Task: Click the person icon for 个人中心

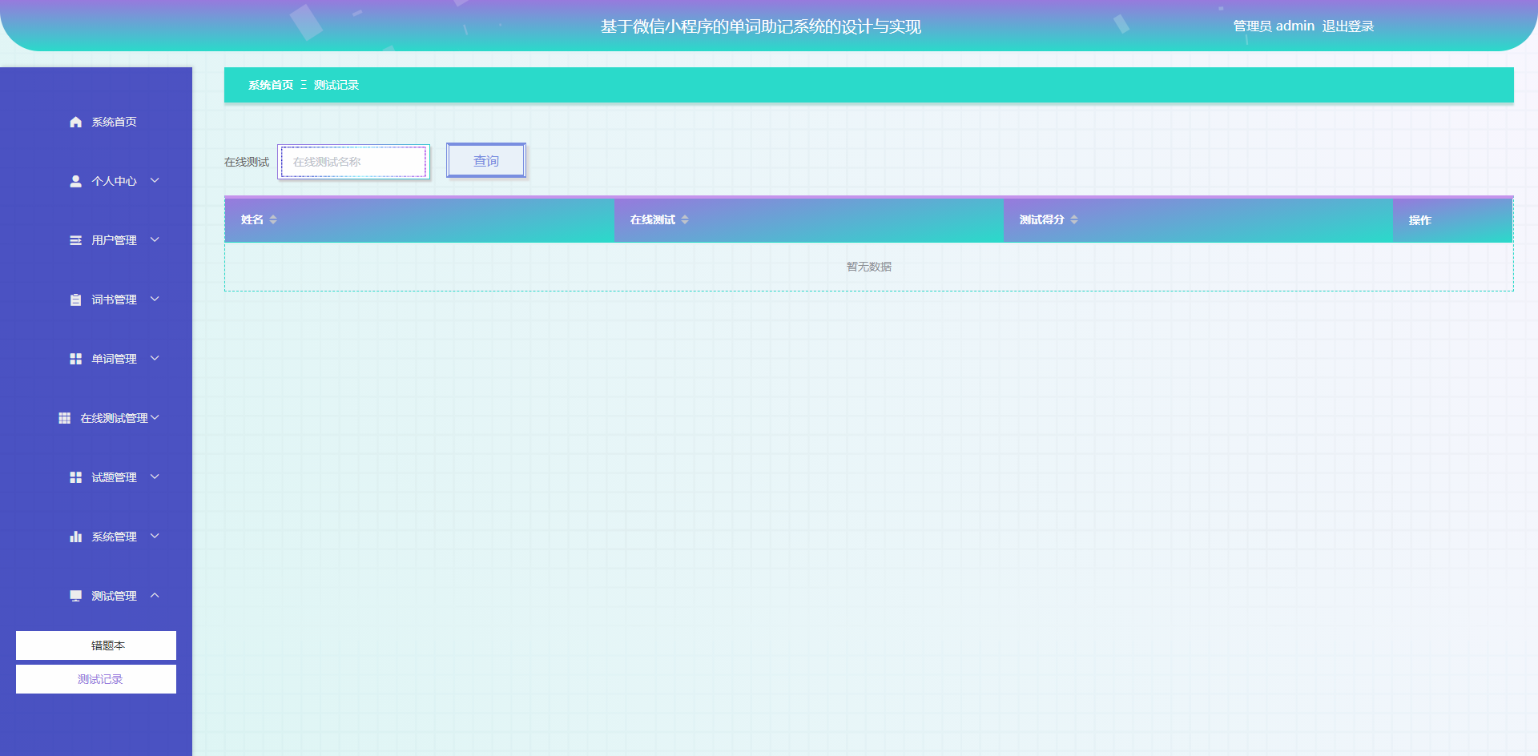Action: tap(75, 181)
